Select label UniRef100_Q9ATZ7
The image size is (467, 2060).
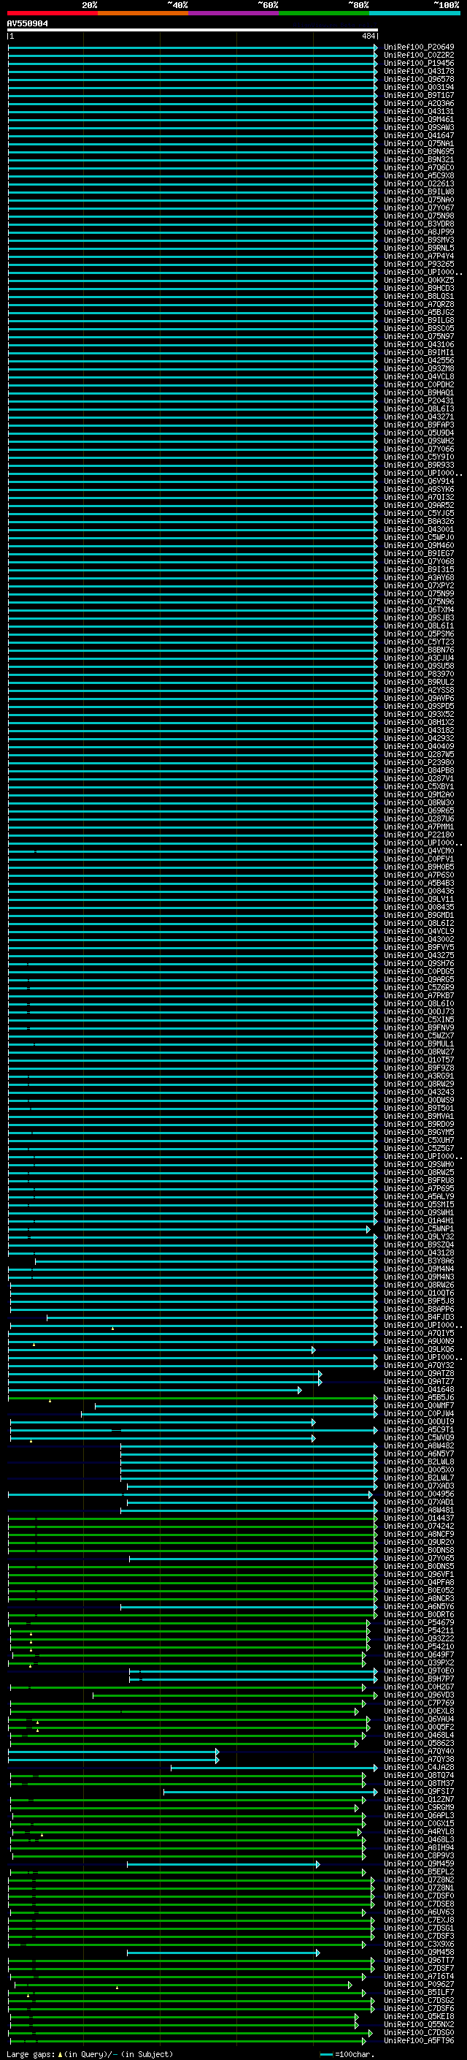[x=418, y=1382]
